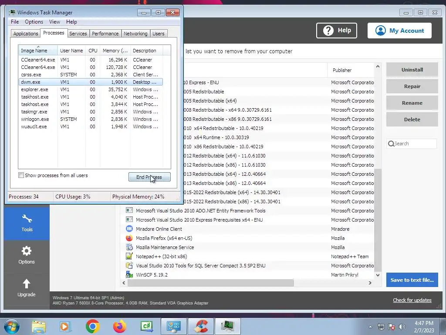Switch to the Networking tab
The width and height of the screenshot is (446, 335).
(136, 34)
